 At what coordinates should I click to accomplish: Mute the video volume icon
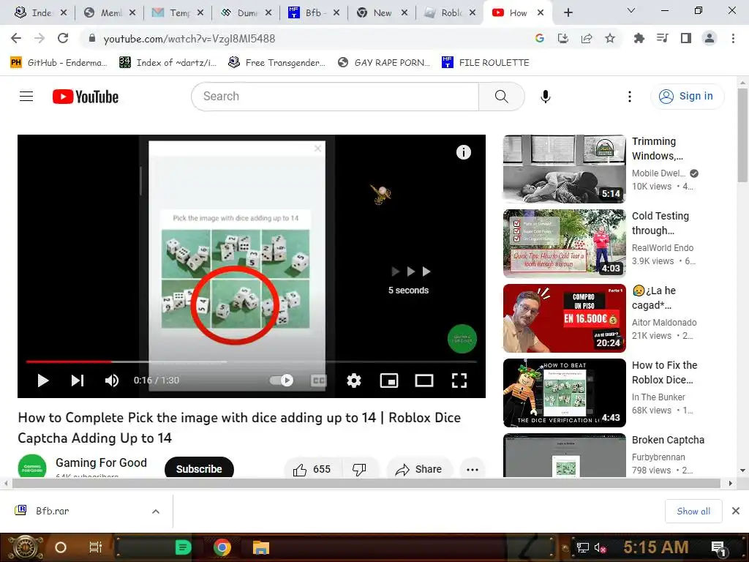tap(112, 381)
